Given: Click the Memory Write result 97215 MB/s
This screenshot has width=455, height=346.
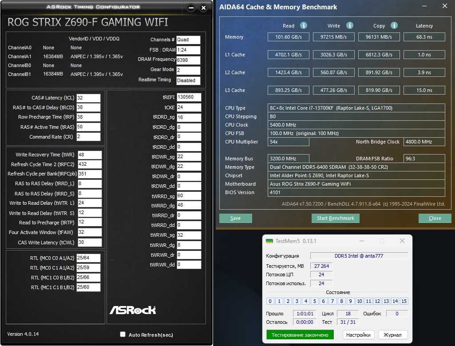Looking at the screenshot, I should (x=334, y=37).
